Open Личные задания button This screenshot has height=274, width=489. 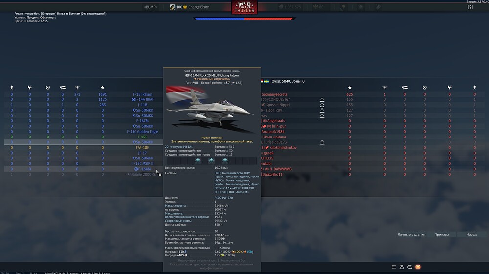tap(411, 235)
